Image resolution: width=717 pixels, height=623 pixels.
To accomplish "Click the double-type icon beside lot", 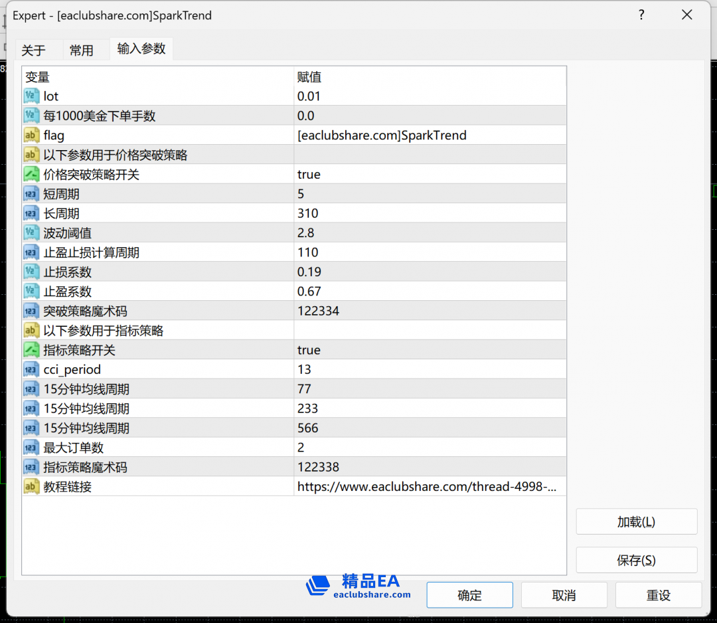I will (31, 96).
